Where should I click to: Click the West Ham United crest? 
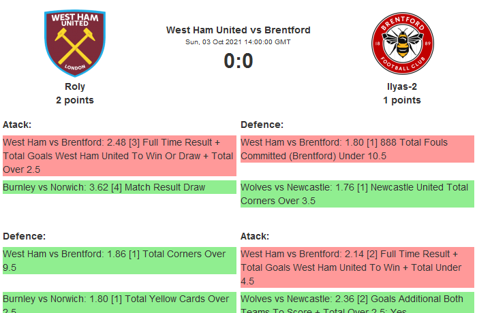74,43
